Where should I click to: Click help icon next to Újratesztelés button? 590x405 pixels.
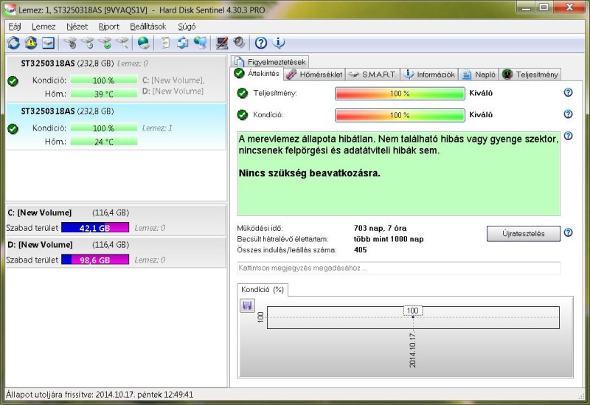tap(568, 232)
